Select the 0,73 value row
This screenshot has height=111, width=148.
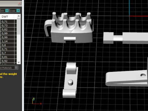(x=7, y=26)
